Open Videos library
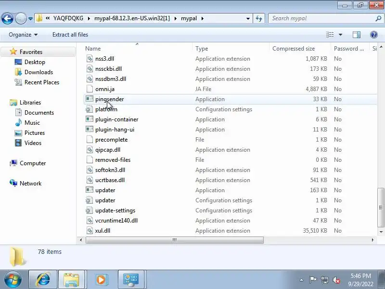 click(33, 143)
